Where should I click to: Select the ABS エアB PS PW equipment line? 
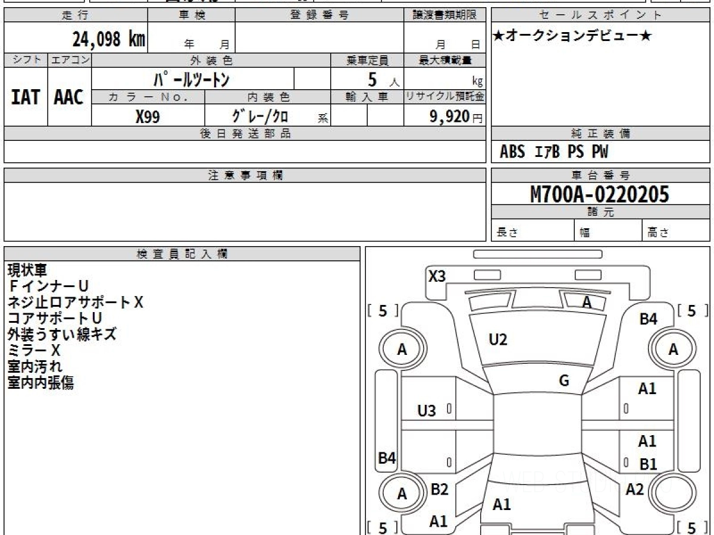(x=554, y=152)
